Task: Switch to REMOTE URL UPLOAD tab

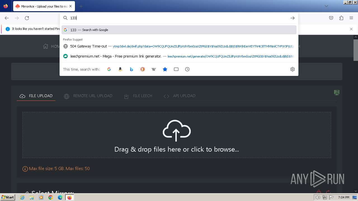Action: click(88, 96)
